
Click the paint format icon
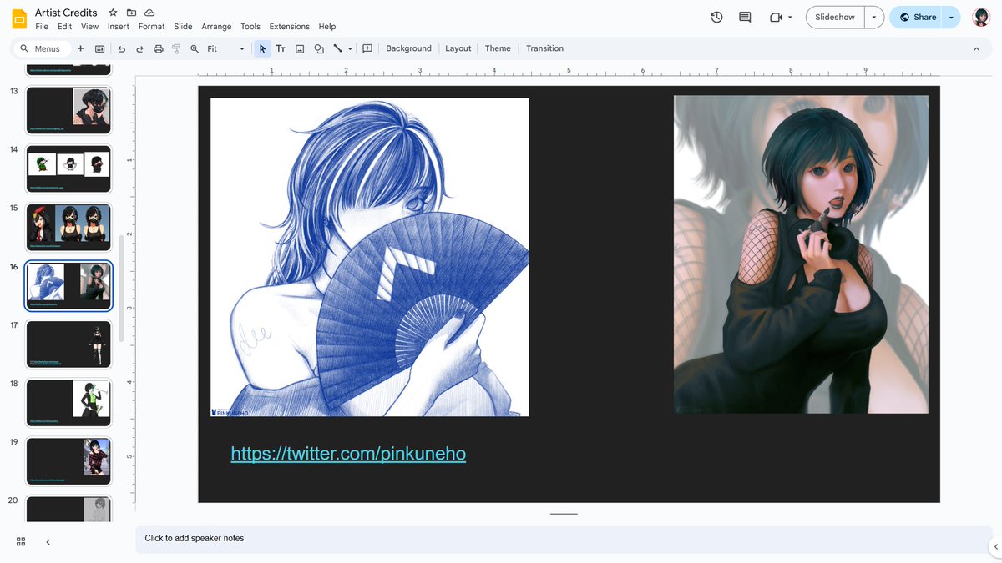(x=176, y=48)
